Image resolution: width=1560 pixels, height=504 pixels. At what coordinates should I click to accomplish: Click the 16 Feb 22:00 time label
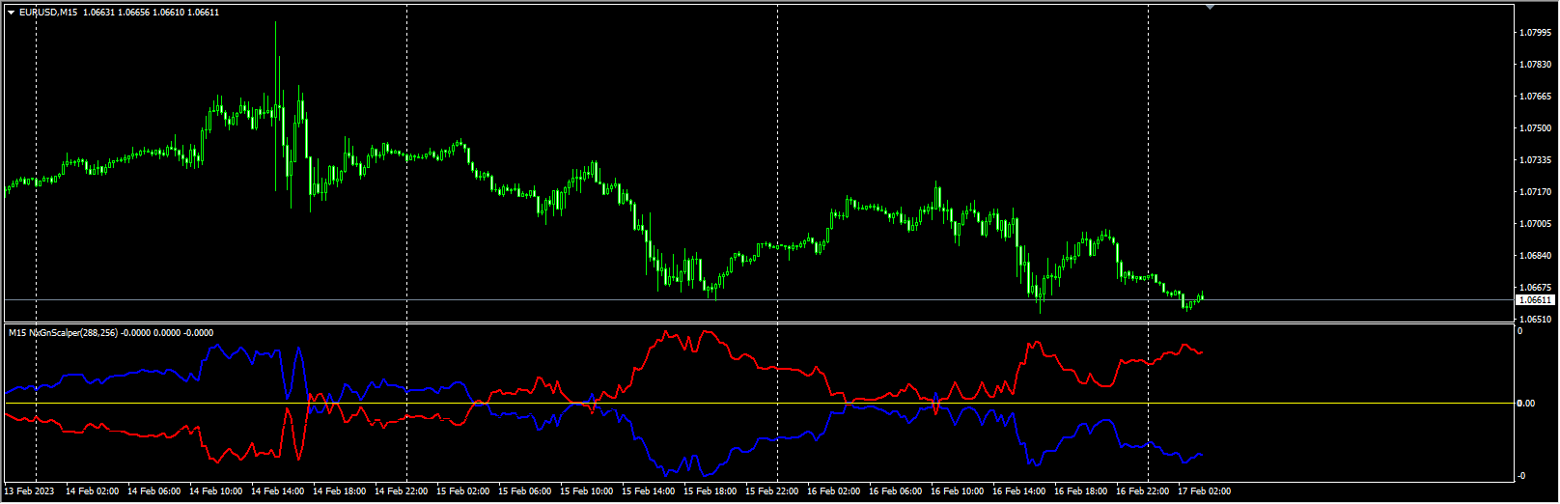point(1143,491)
